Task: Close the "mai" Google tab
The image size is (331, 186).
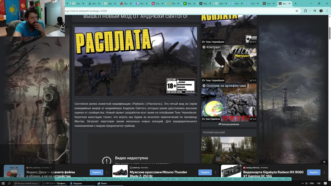Action: pos(226,4)
